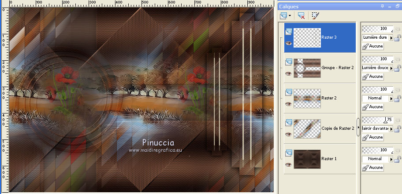Click the Pinuccia text on the canvas
This screenshot has width=402, height=194.
pyautogui.click(x=158, y=143)
